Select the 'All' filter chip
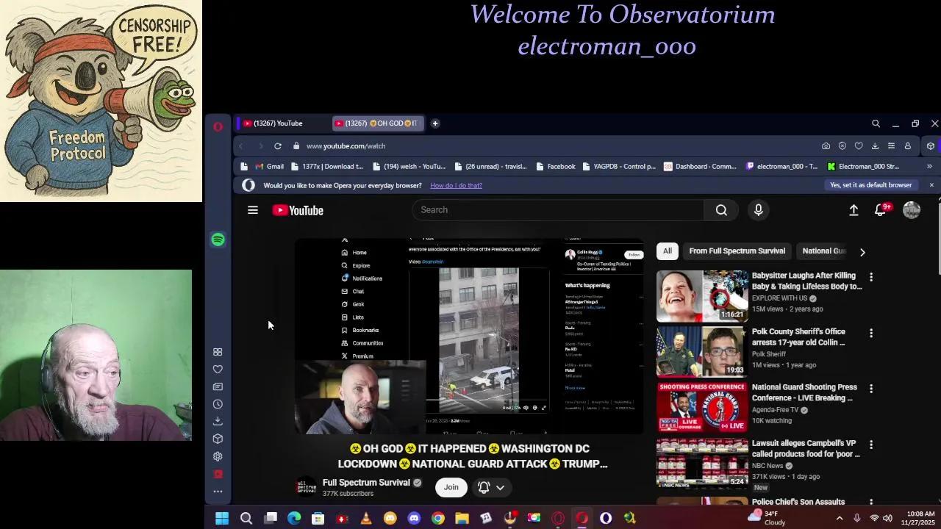The image size is (941, 529). (668, 251)
